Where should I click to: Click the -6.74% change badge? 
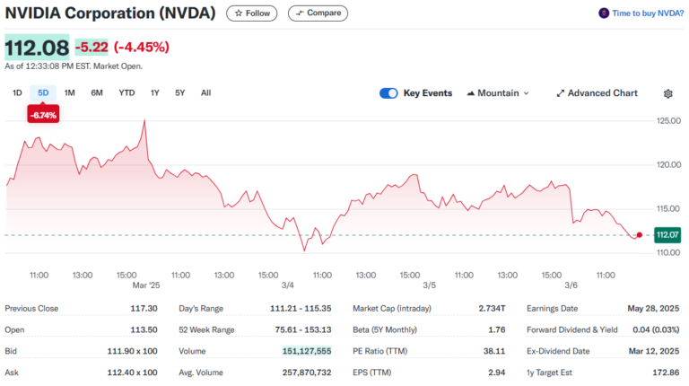tap(43, 115)
